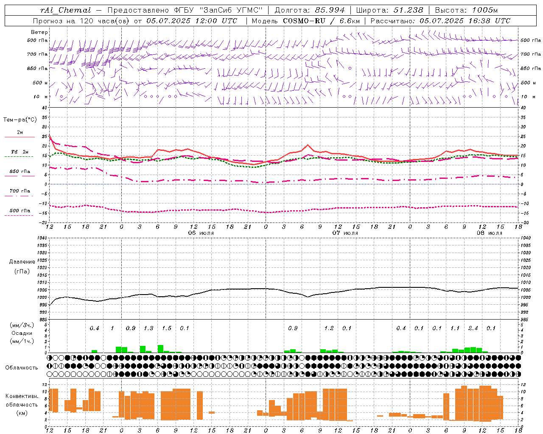The image size is (543, 434).
Task: Click the "06 июля" date label
Action: click(201, 233)
